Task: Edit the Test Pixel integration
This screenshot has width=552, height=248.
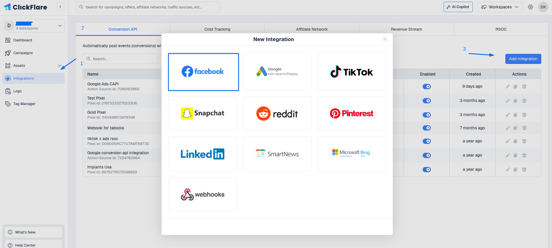Action: 508,101
